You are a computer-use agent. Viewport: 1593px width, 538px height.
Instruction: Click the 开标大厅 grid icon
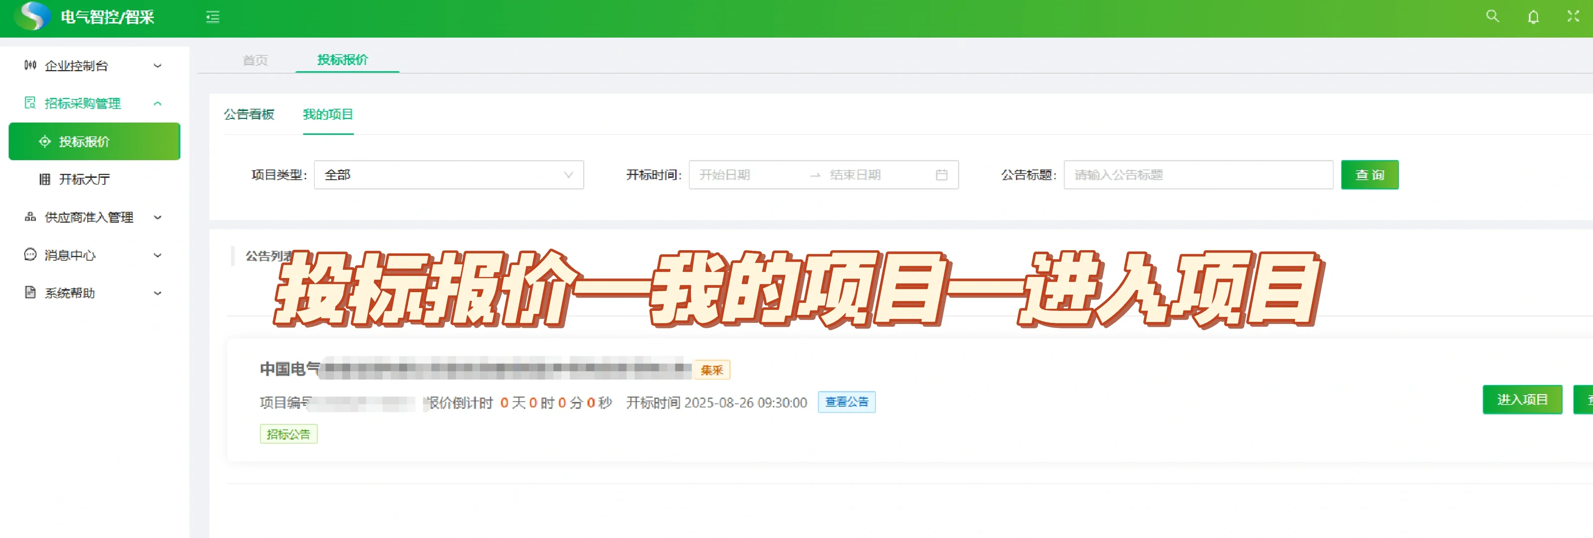tap(44, 179)
